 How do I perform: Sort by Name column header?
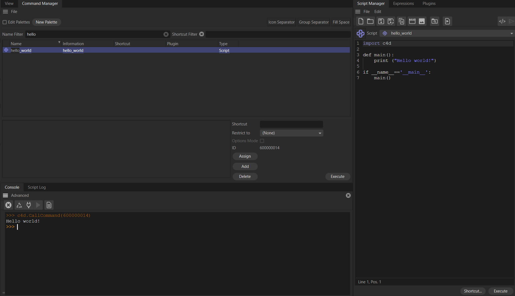35,44
